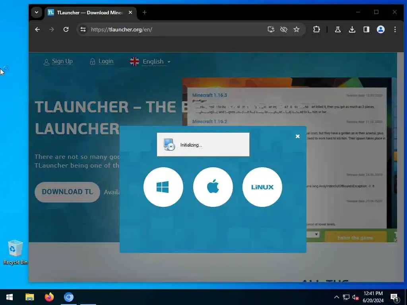
Task: Toggle the browser side panel
Action: (366, 29)
